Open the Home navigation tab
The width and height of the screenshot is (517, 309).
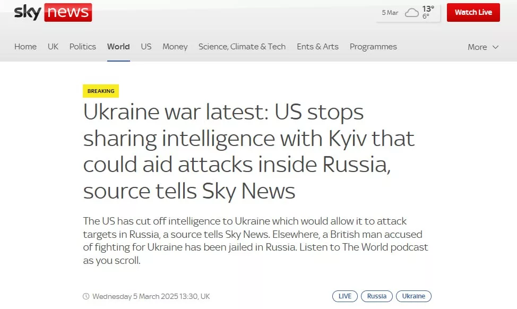point(25,47)
